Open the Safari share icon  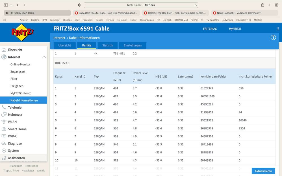point(263,5)
